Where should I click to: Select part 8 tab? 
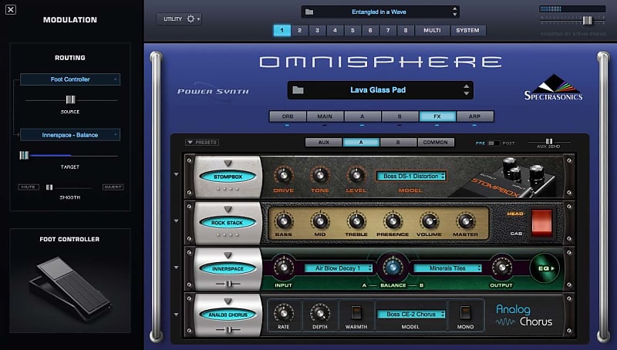(x=406, y=30)
